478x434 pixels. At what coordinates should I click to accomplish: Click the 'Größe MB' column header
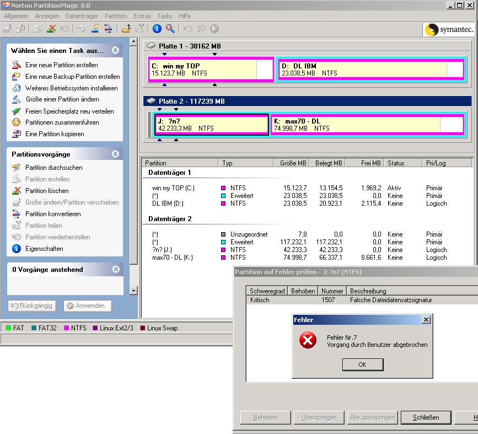(x=292, y=163)
